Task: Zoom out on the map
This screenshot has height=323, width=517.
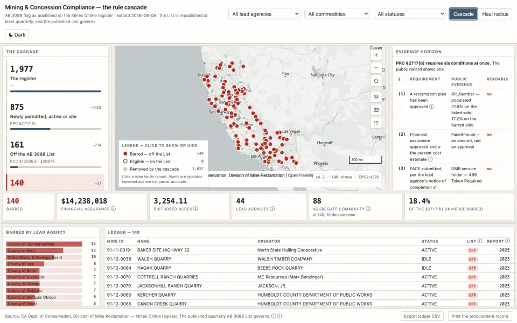Action: pyautogui.click(x=376, y=68)
